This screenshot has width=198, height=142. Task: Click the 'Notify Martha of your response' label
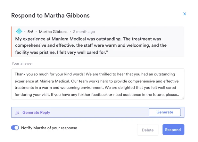[49, 128]
